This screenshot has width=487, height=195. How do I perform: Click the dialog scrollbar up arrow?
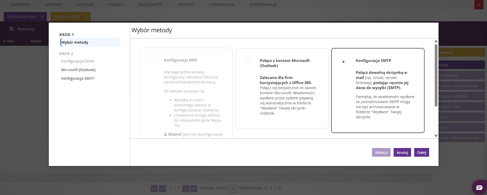[436, 41]
